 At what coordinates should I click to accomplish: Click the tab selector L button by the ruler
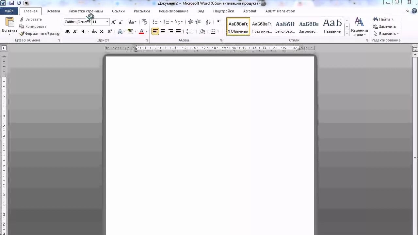[4, 48]
